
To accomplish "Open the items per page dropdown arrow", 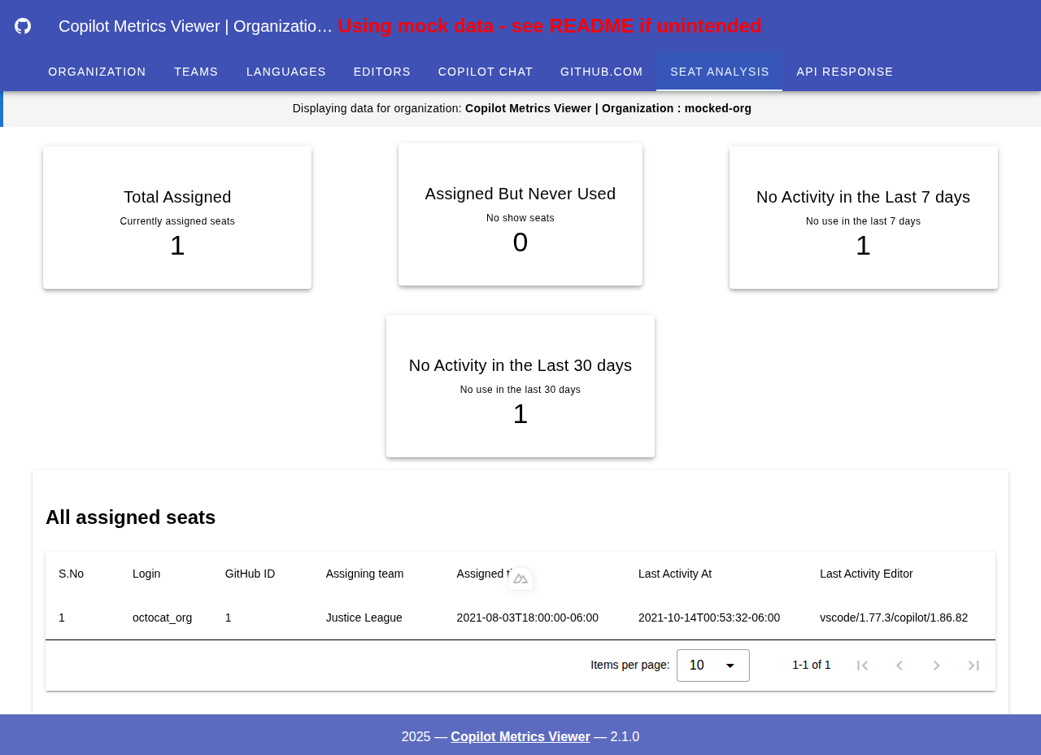I will [x=730, y=665].
